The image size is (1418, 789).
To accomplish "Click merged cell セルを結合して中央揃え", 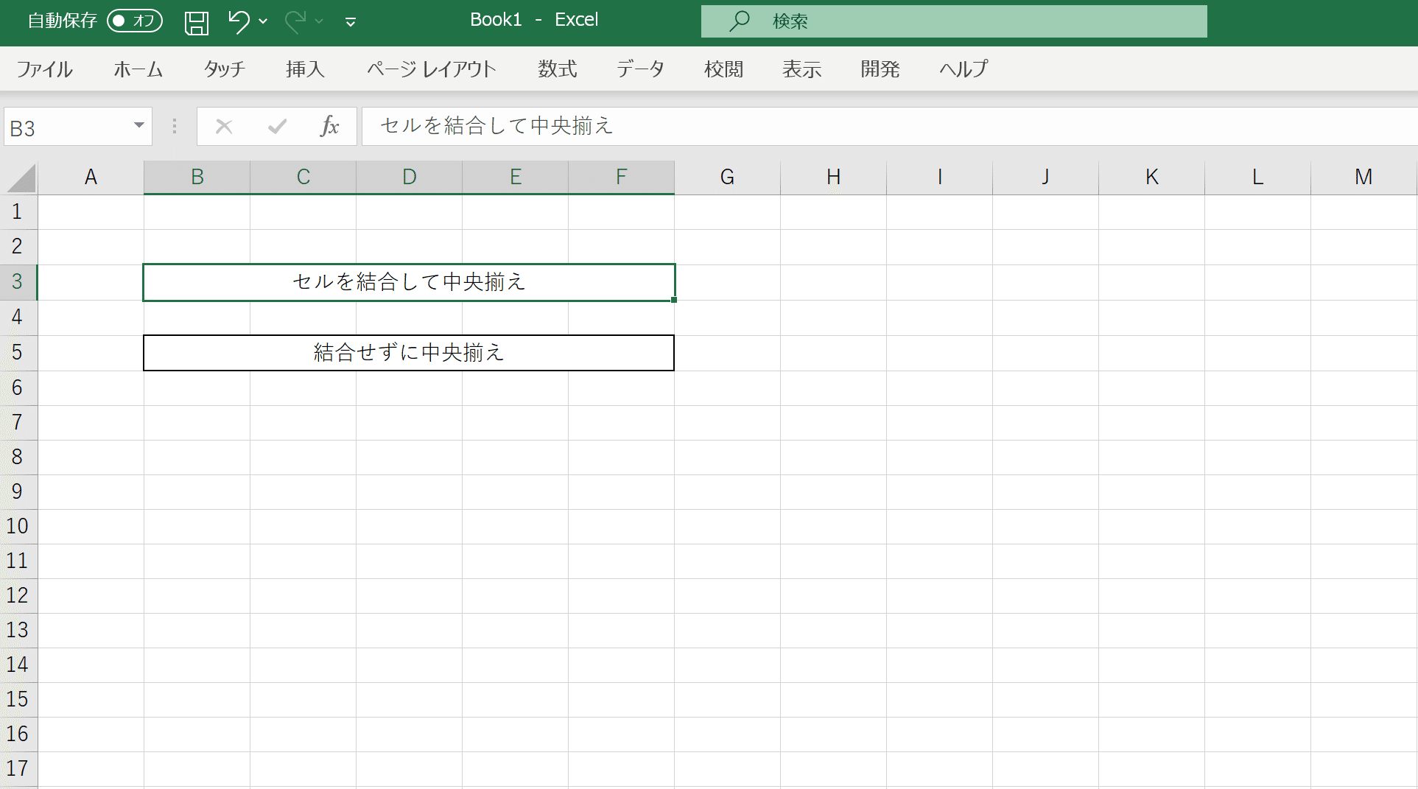I will 409,282.
